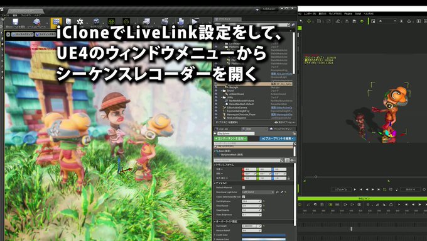Click the iClone playback scrubber handle
This screenshot has height=241, width=427.
[x=316, y=177]
